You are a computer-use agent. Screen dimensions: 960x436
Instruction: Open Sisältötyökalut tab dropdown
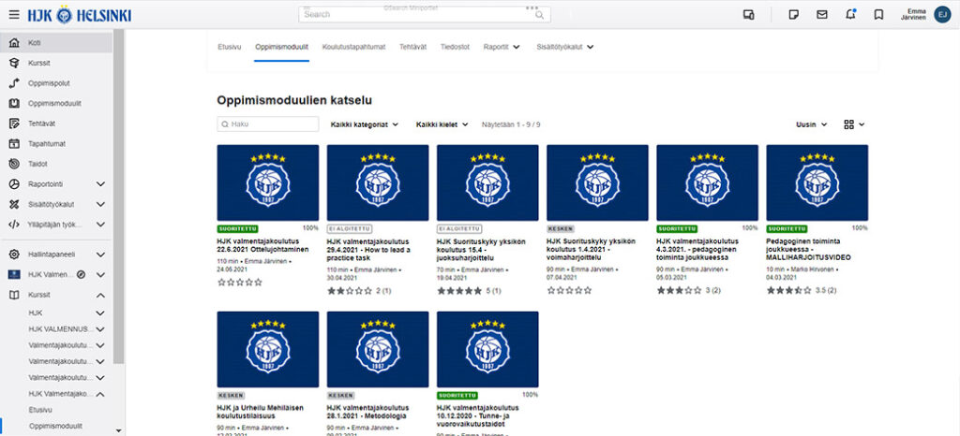pyautogui.click(x=565, y=47)
